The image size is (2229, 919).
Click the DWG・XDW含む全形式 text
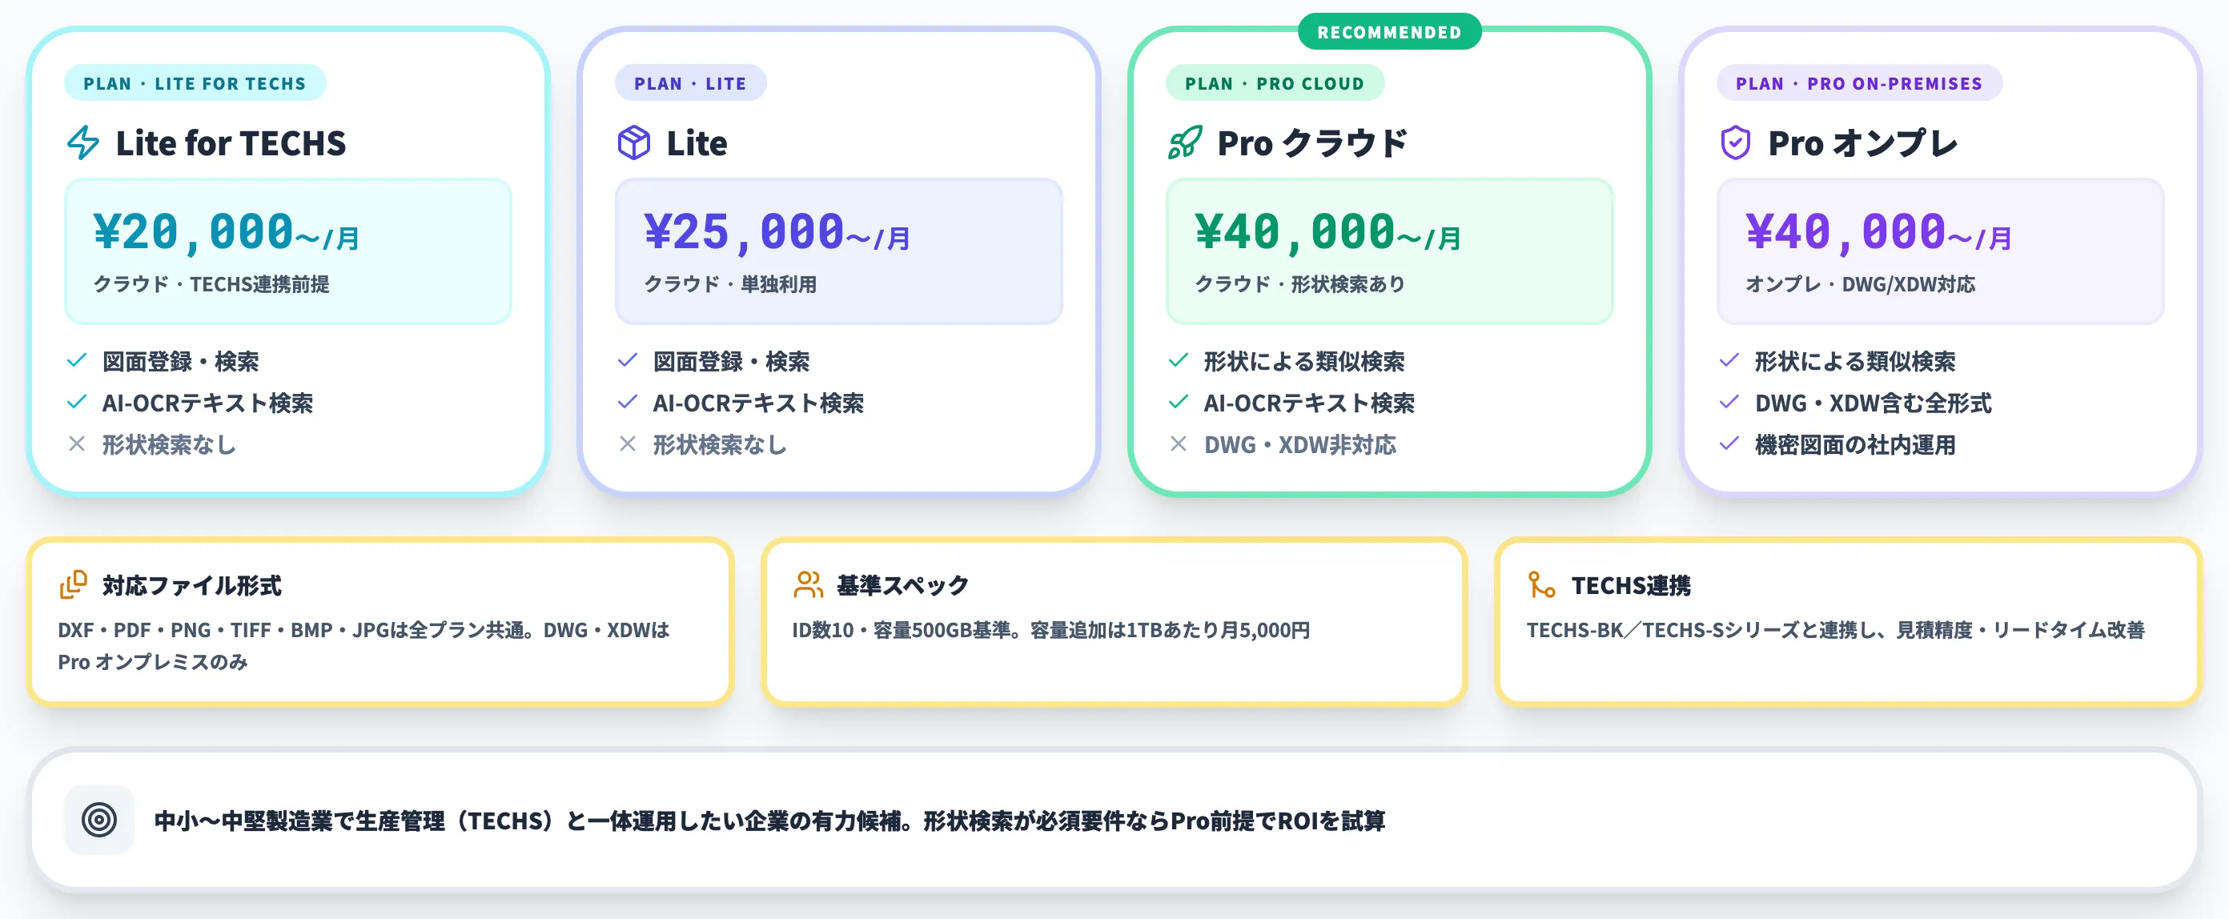pos(1874,403)
